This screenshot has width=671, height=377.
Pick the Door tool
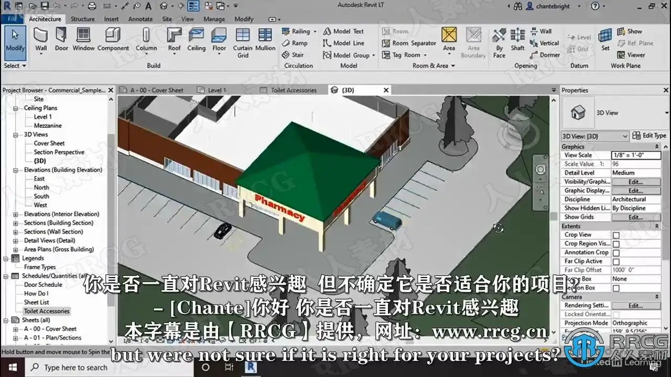coord(61,40)
